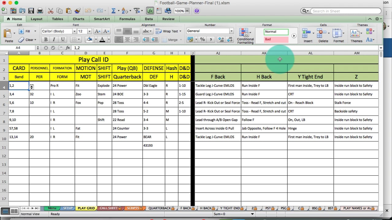Apply percent style to the cell

[x=202, y=39]
